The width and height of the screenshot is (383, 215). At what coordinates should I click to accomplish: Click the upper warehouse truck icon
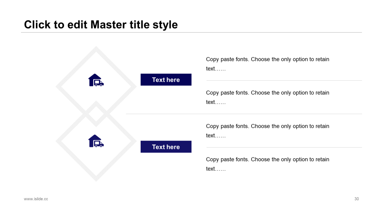(96, 80)
